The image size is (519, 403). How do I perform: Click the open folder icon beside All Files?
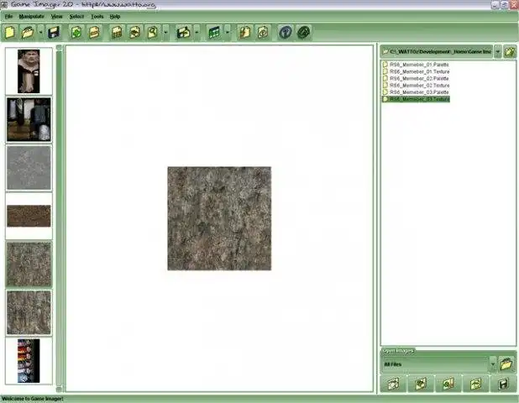coord(506,364)
